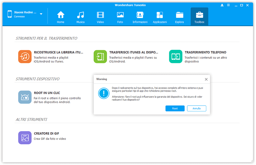Expand the connected device dropdown arrow
The height and width of the screenshot is (165, 256).
pos(41,14)
